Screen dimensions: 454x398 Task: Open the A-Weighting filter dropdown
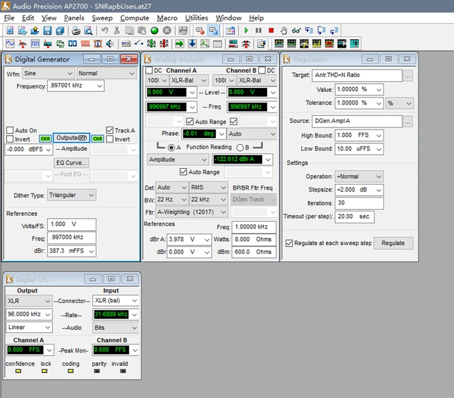pyautogui.click(x=192, y=212)
